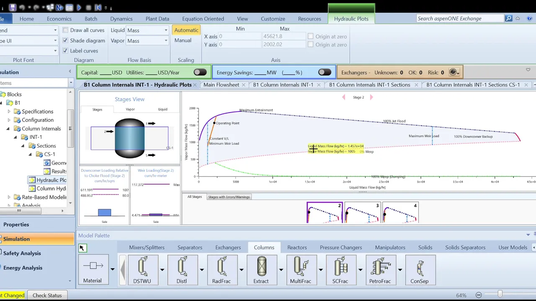The height and width of the screenshot is (301, 536).
Task: Click the Reset/reinitialize icon in quick toolbar
Action: point(98,8)
